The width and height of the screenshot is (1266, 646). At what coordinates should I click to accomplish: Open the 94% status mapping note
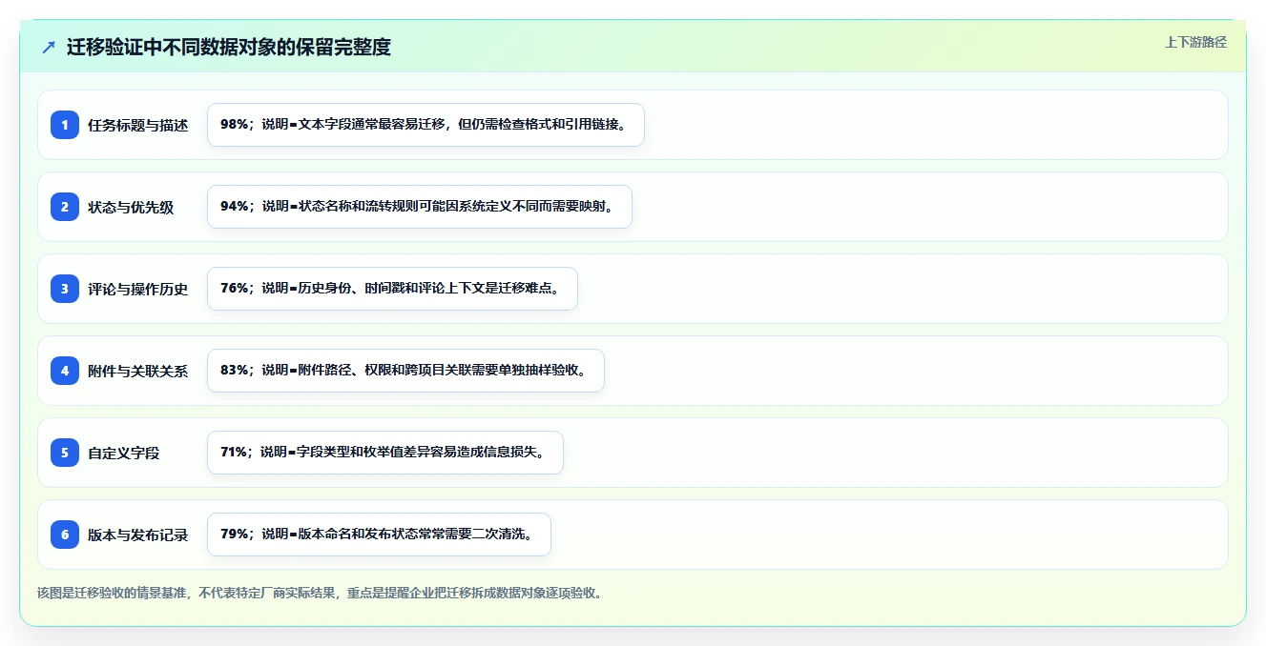[x=420, y=207]
